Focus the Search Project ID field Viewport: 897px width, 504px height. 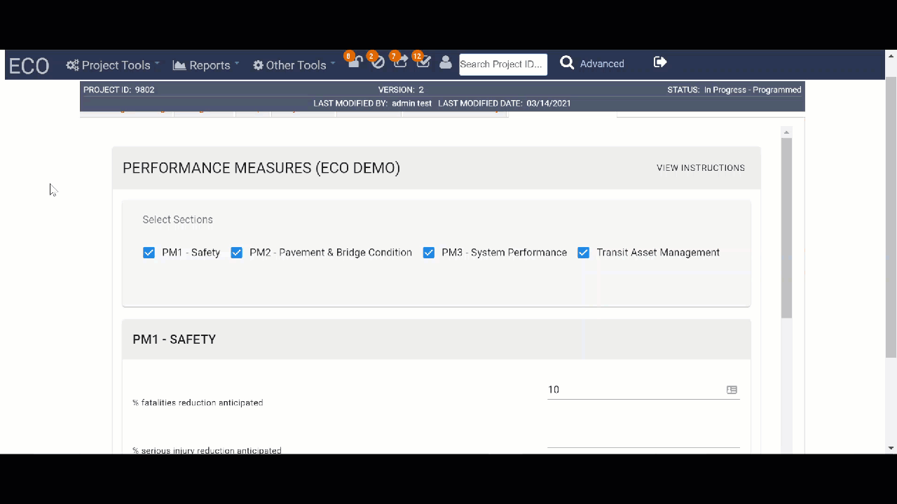pyautogui.click(x=503, y=64)
